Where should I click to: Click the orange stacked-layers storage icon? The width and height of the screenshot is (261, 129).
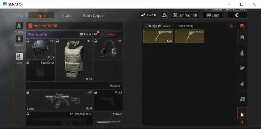click(242, 26)
